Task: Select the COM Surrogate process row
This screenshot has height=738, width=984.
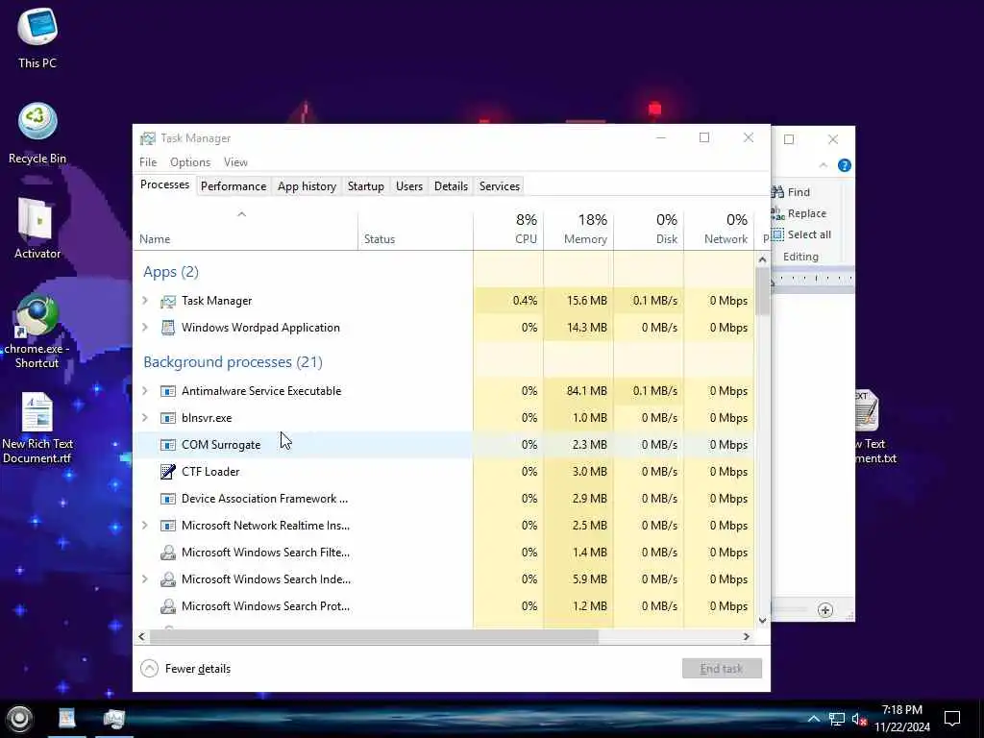Action: tap(444, 445)
